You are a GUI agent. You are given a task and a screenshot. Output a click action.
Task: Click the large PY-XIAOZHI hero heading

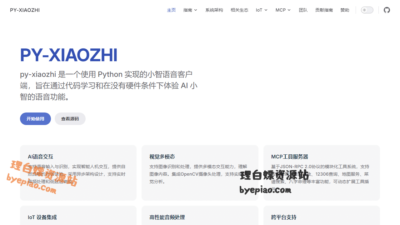click(69, 55)
